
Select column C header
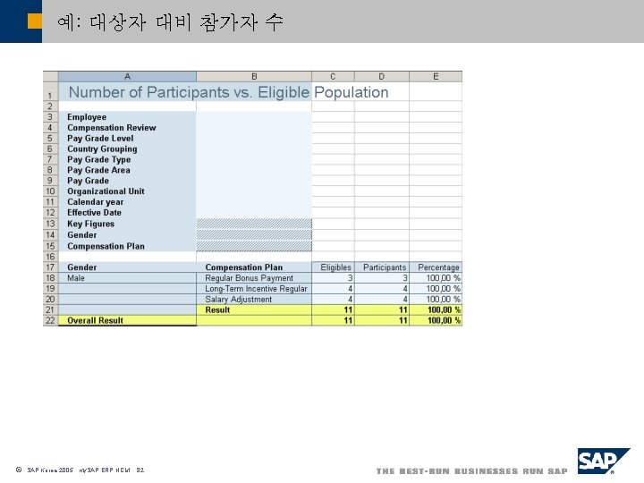[x=333, y=76]
